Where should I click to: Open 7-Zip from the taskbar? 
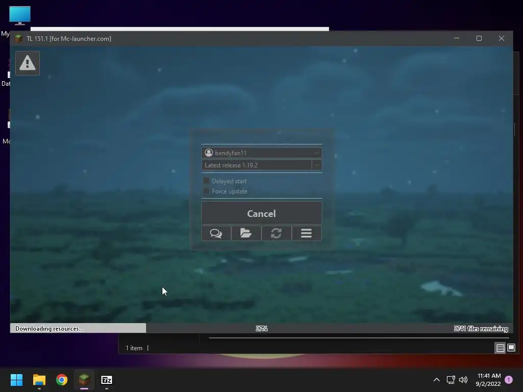107,380
